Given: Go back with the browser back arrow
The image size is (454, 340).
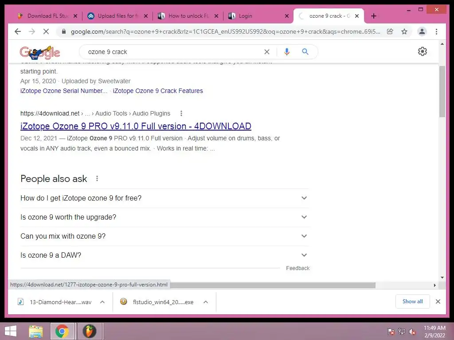Looking at the screenshot, I should point(18,31).
